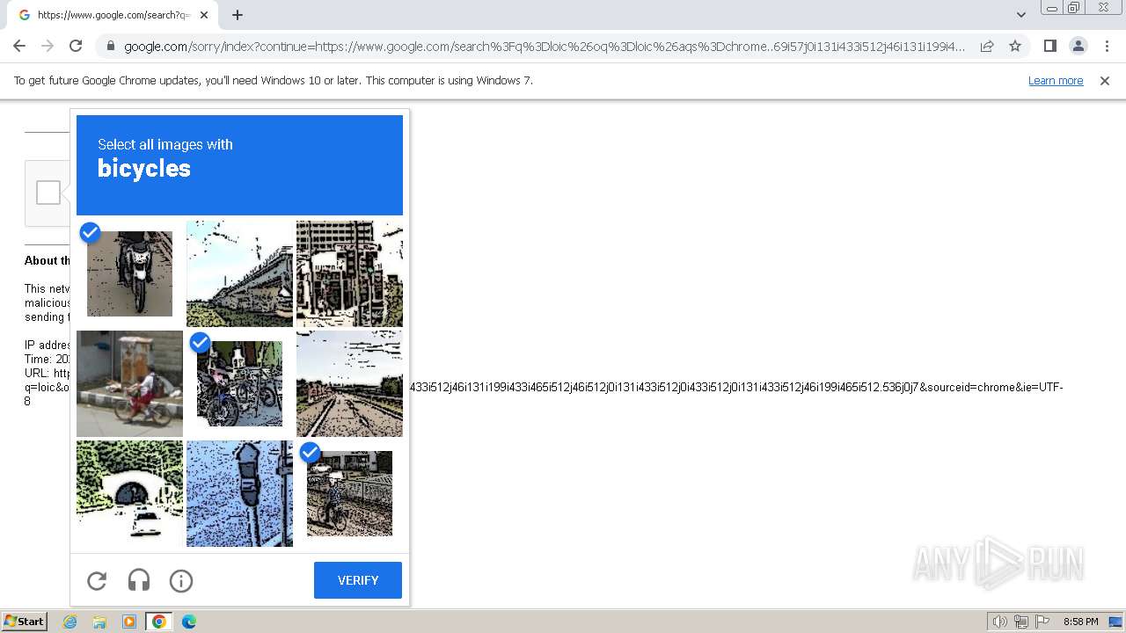
Task: Select the multi-story building tile
Action: click(349, 273)
